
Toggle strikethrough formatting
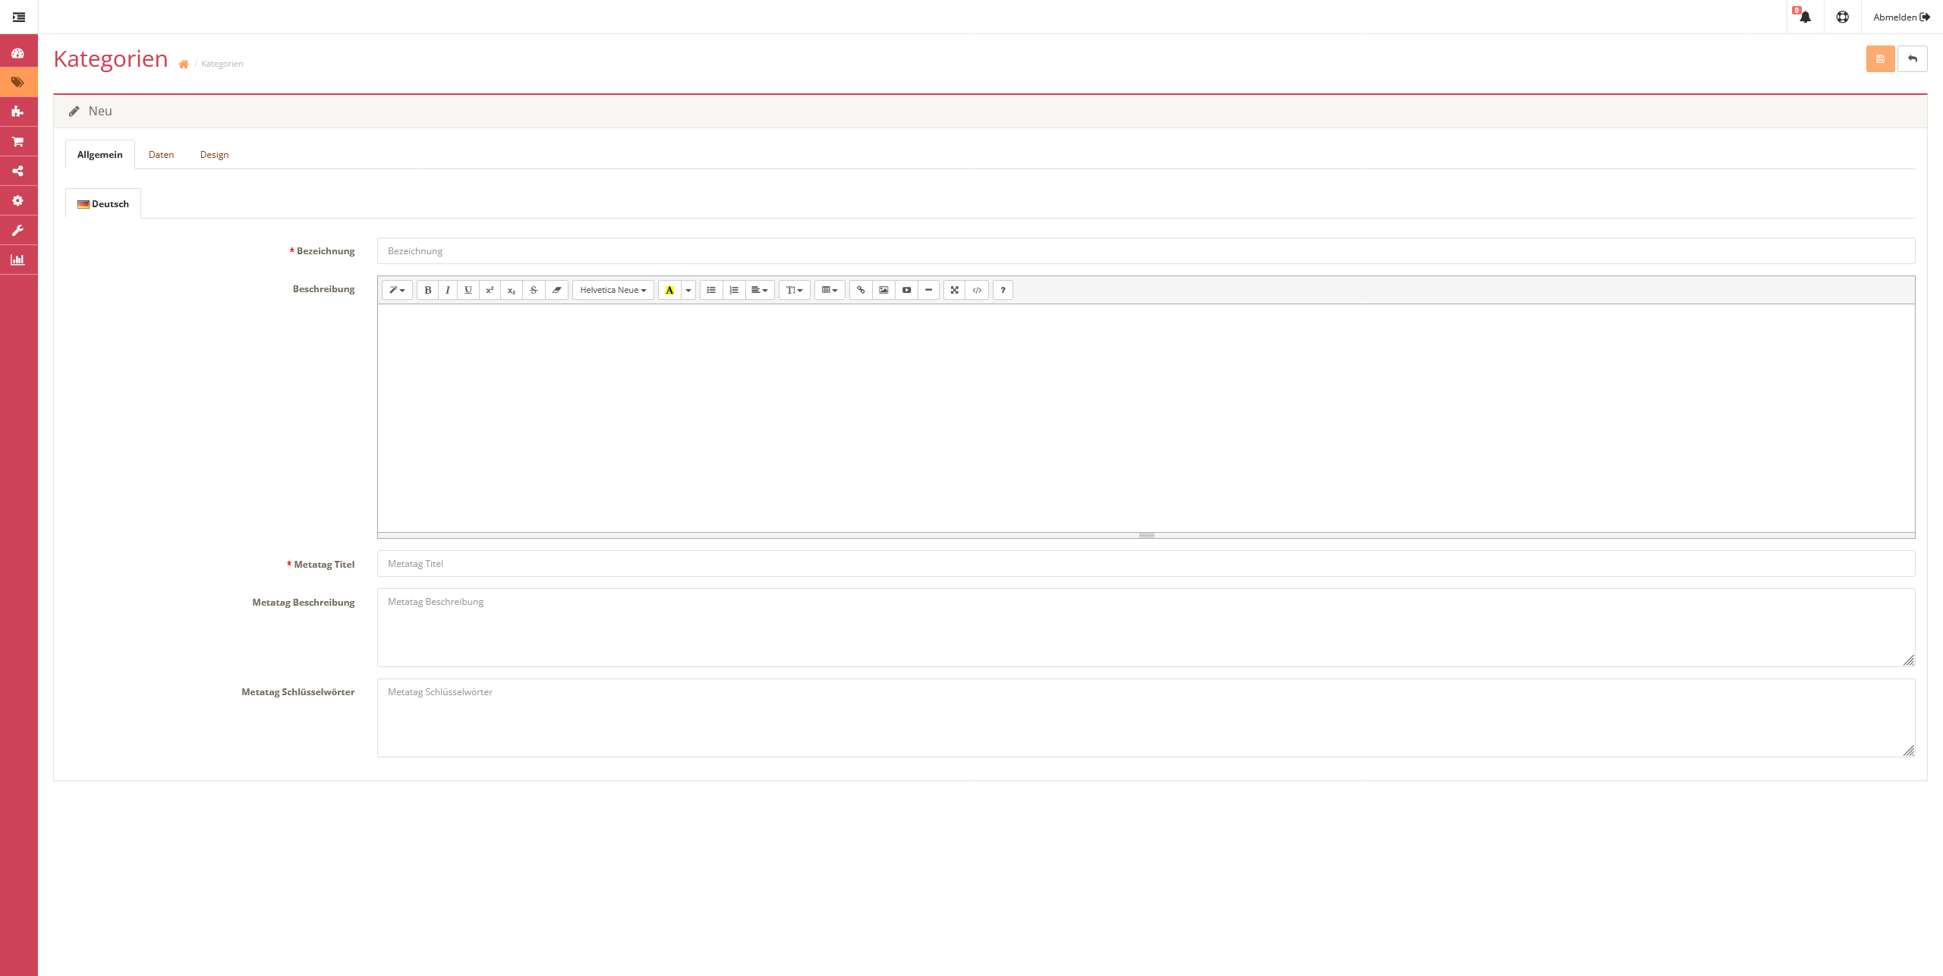pos(534,290)
